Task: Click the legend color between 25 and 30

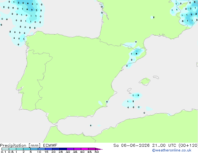Action: coord(63,149)
